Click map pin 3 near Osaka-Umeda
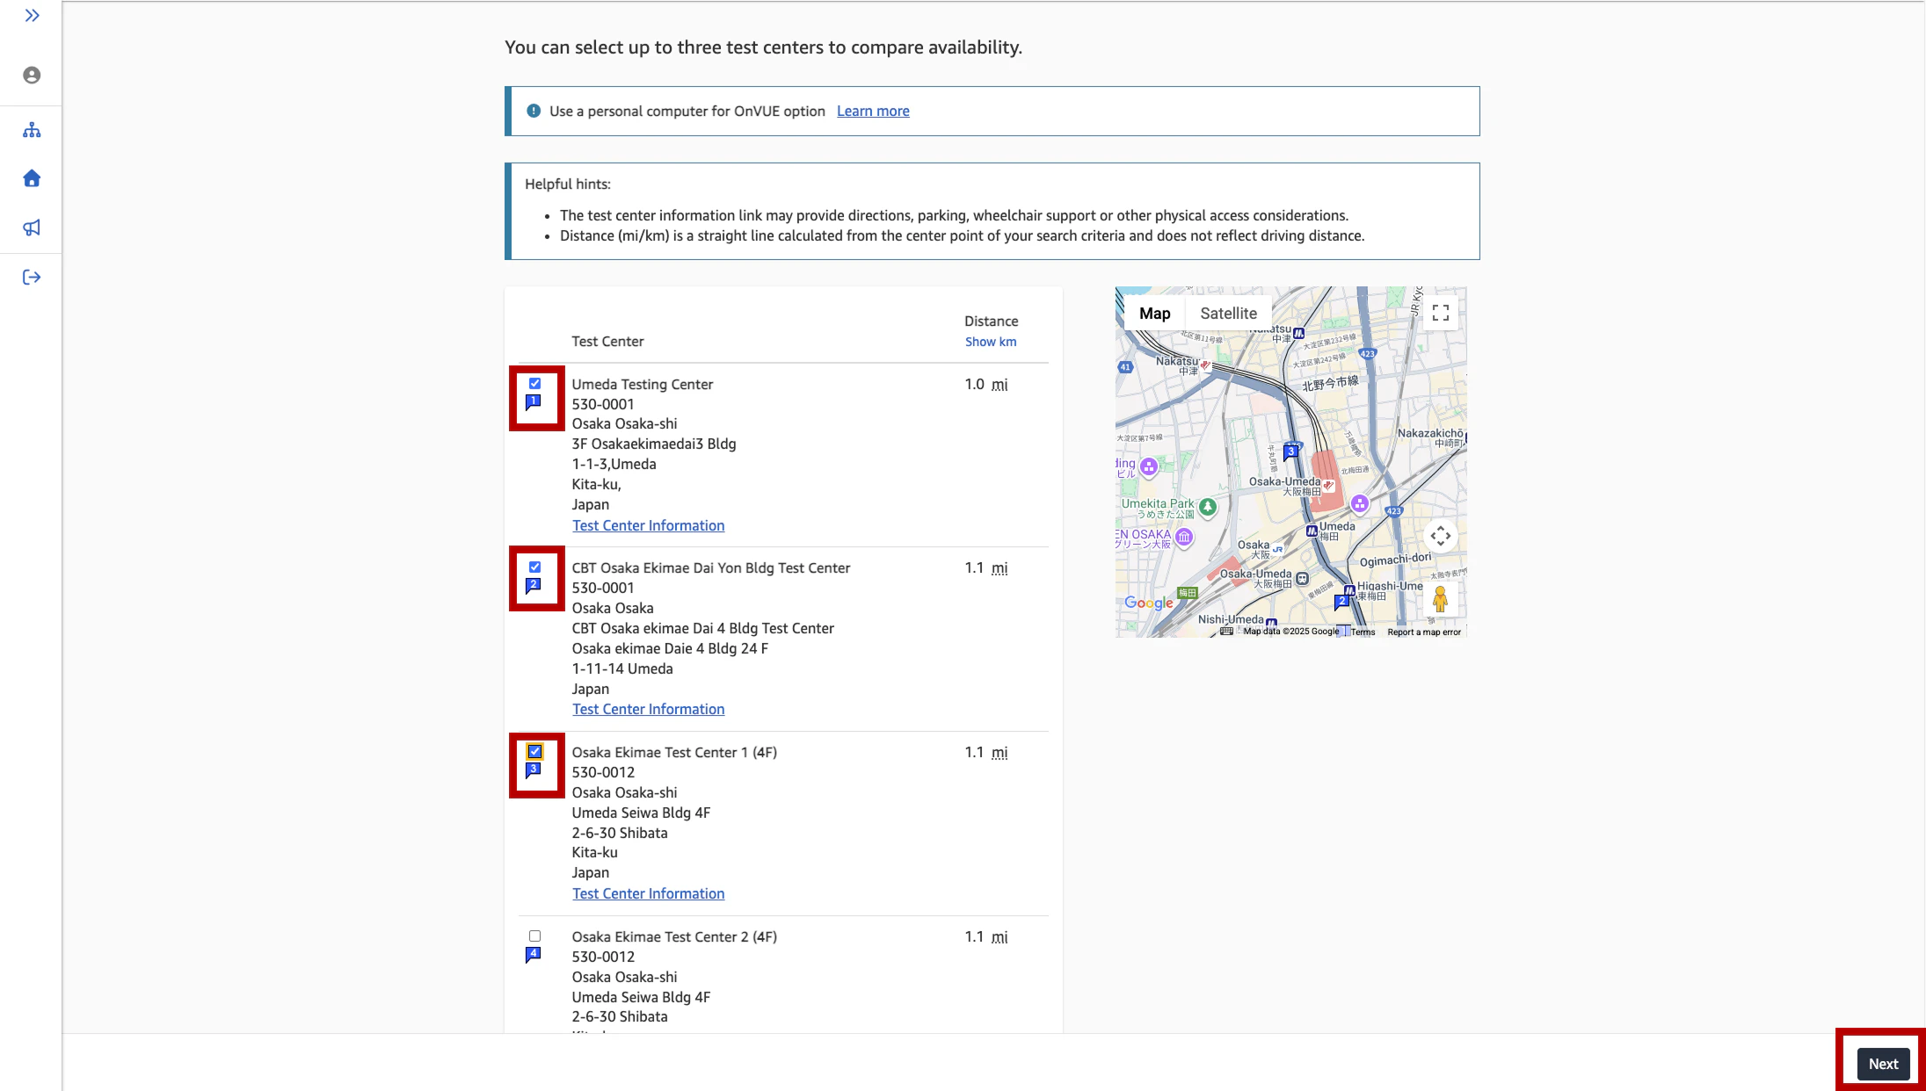 click(1291, 452)
